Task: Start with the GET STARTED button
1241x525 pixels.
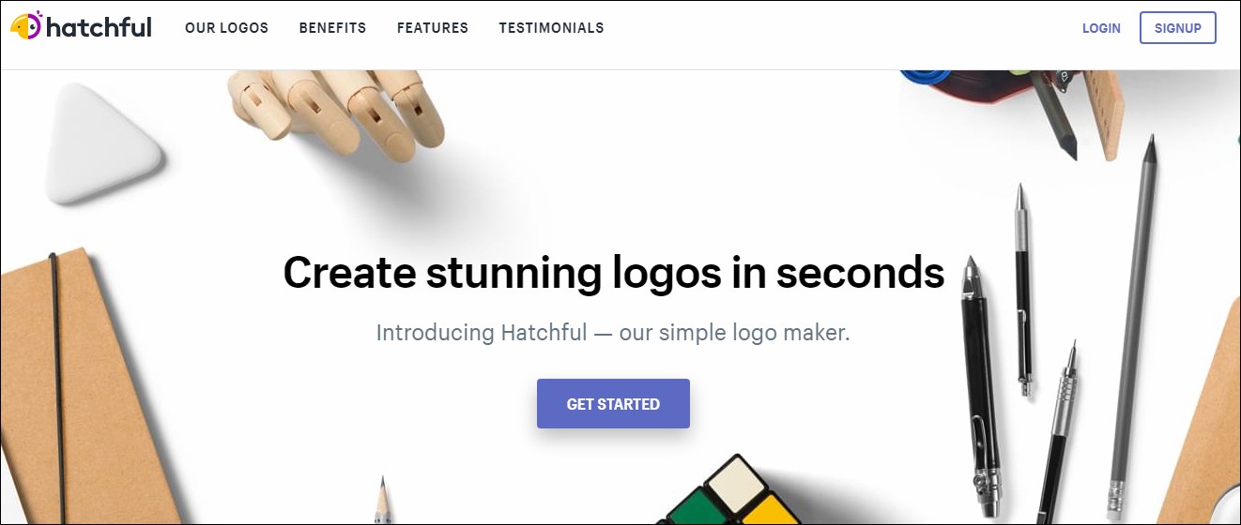Action: pyautogui.click(x=613, y=404)
